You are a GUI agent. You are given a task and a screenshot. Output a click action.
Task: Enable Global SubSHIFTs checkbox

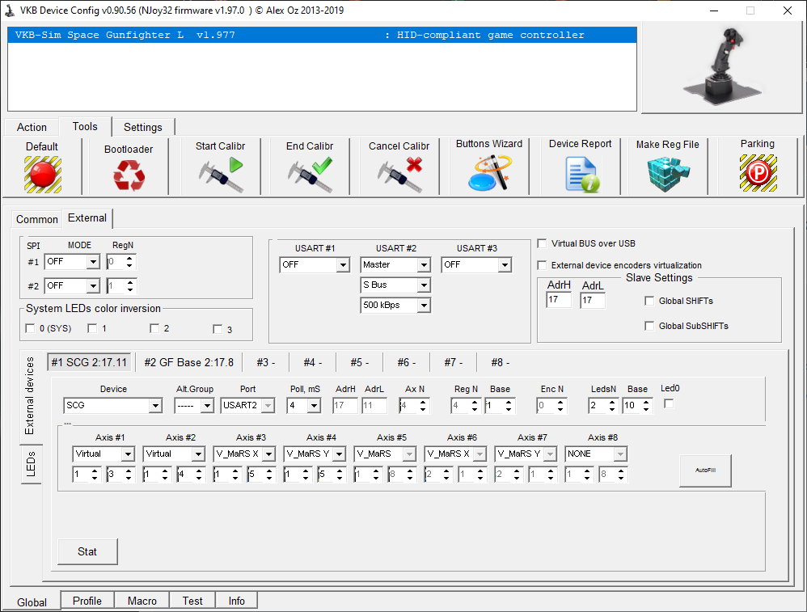pos(649,326)
